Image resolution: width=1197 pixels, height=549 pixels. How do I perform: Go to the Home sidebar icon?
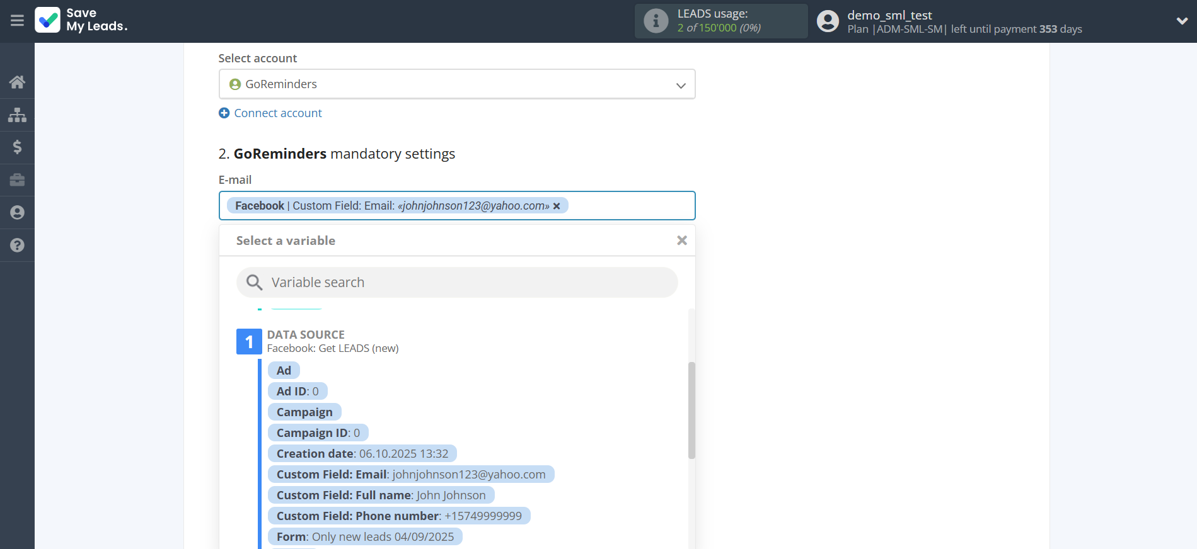17,82
